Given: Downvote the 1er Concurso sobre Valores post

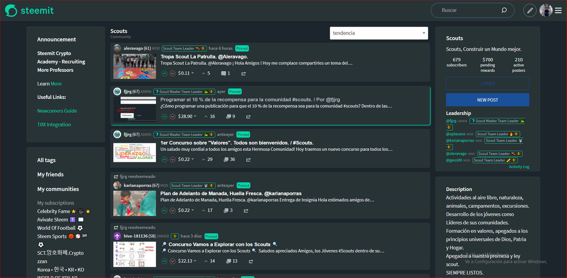Looking at the screenshot, I should pyautogui.click(x=173, y=159).
